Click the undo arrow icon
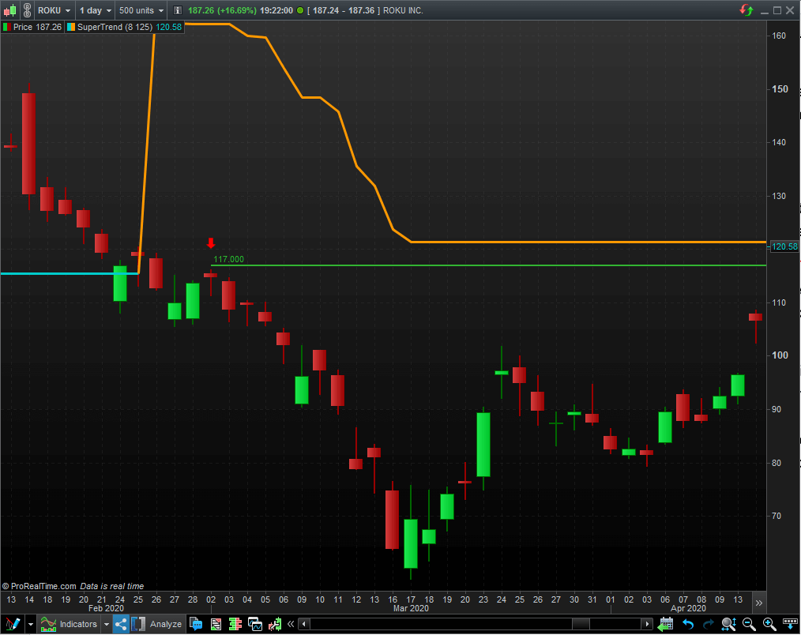This screenshot has height=635, width=801. click(x=688, y=624)
